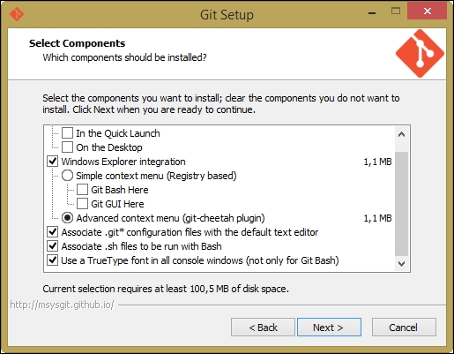Close the Git Setup dialog

point(428,11)
